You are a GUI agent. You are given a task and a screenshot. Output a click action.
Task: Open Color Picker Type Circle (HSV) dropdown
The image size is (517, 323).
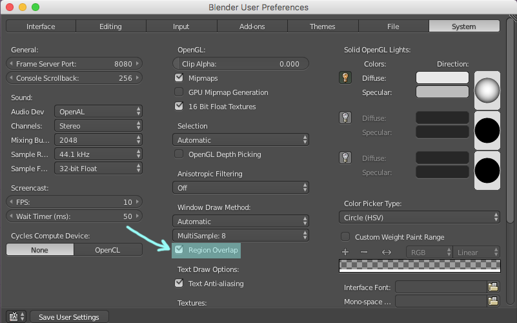pos(420,218)
